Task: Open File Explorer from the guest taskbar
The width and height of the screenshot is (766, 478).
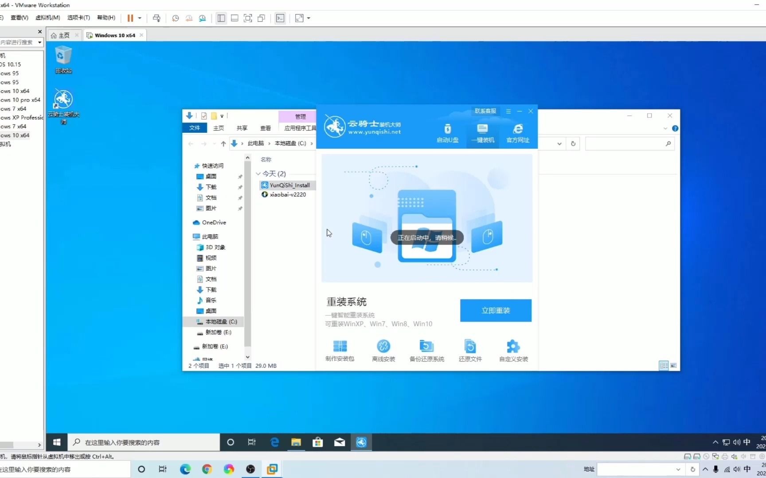Action: [x=296, y=442]
